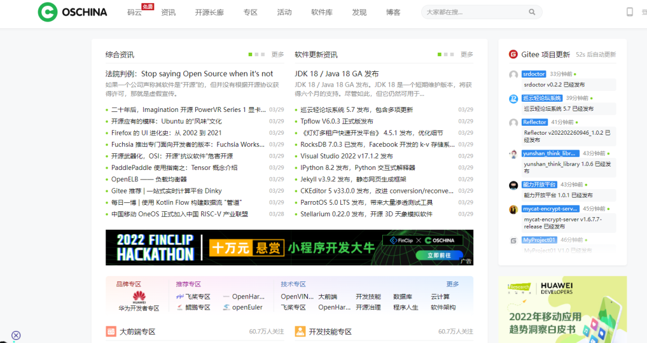
Task: Open mycat-encrypt-server avatar
Action: [x=513, y=210]
